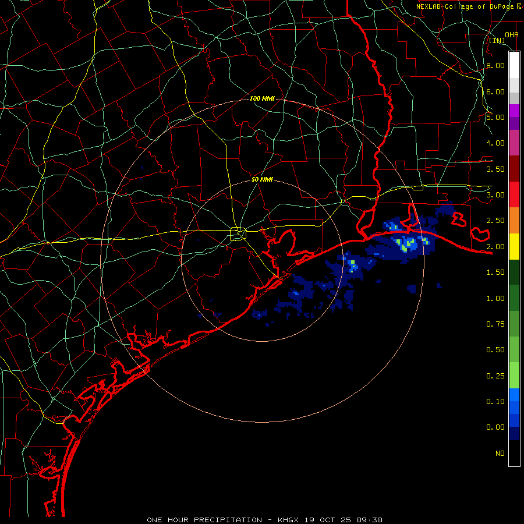
Task: Click the "1.50" legend value
Action: [495, 272]
